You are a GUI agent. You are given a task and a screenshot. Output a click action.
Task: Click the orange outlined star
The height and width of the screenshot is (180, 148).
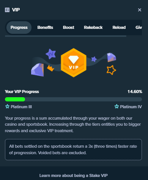click(111, 70)
